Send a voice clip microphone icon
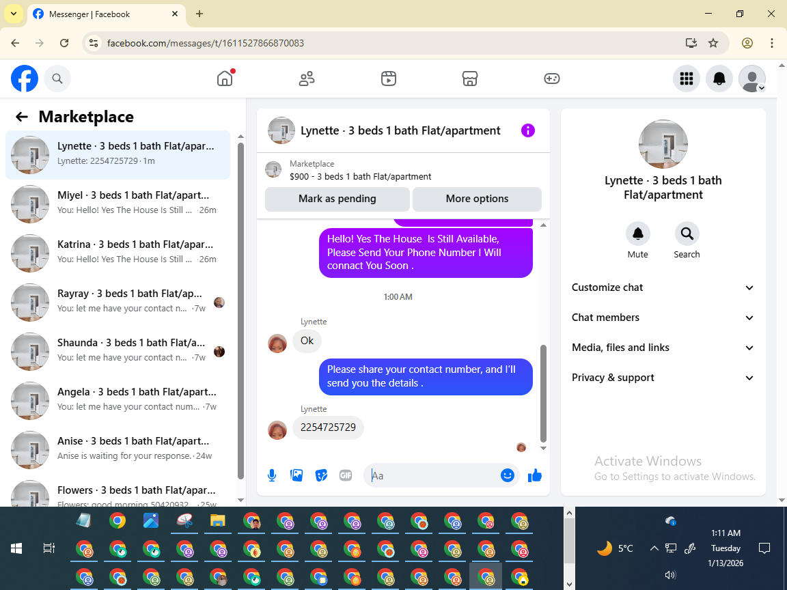Screen dimensions: 787x590 pos(271,475)
